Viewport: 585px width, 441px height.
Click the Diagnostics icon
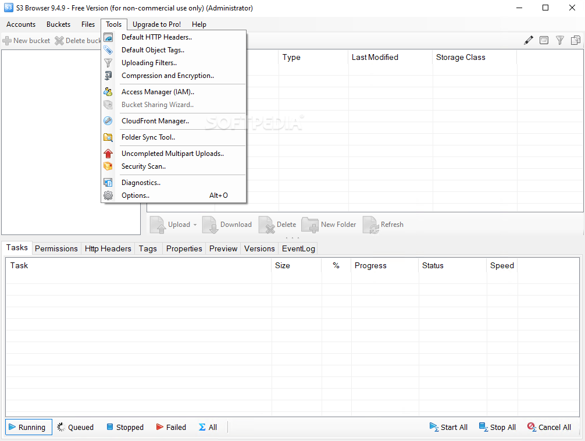[x=108, y=183]
